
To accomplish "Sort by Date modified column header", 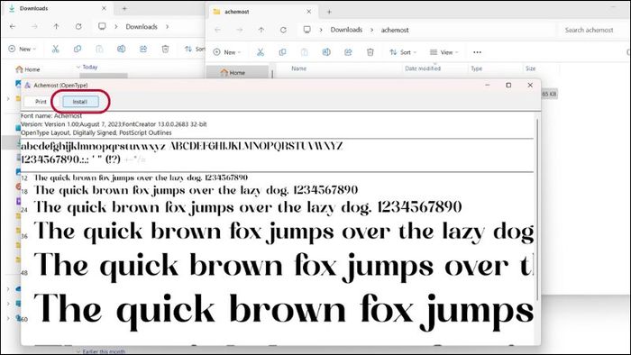I will [423, 68].
